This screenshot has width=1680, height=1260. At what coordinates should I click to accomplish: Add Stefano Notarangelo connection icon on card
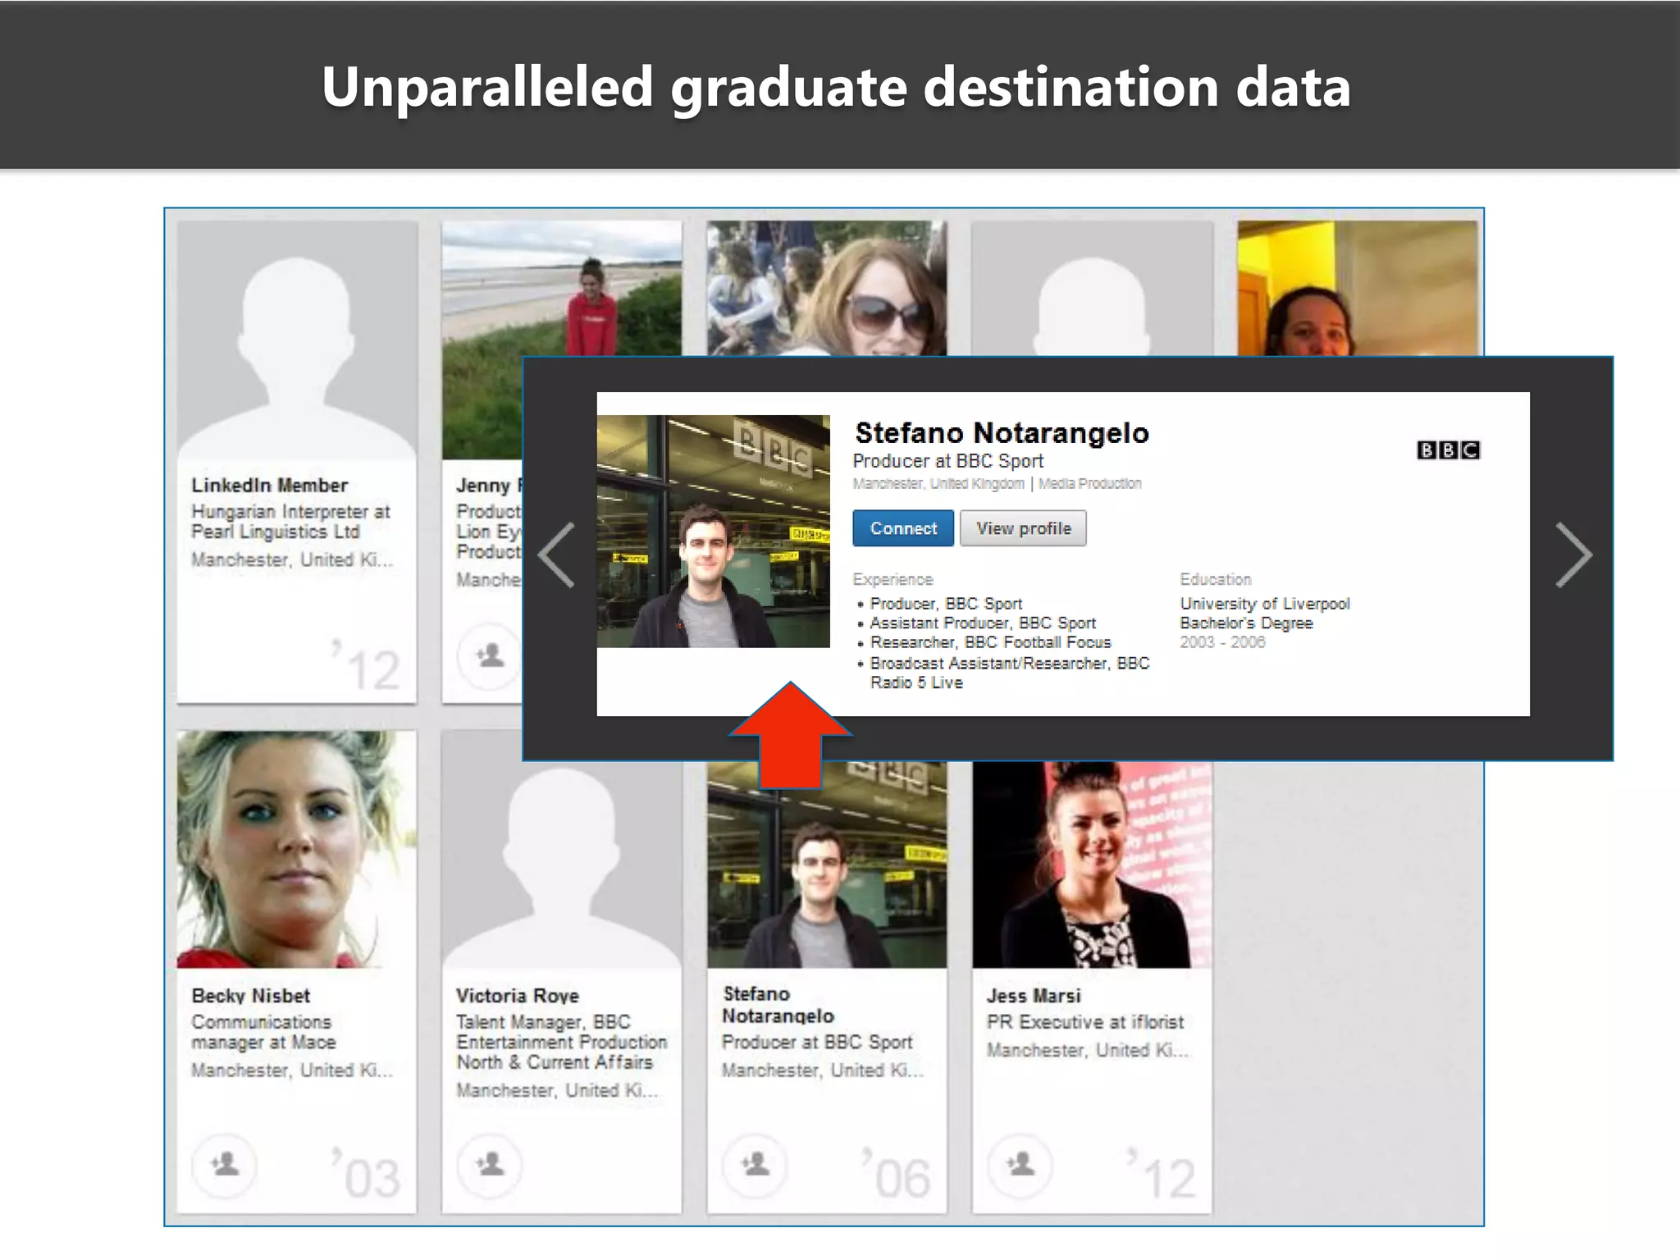click(755, 1164)
